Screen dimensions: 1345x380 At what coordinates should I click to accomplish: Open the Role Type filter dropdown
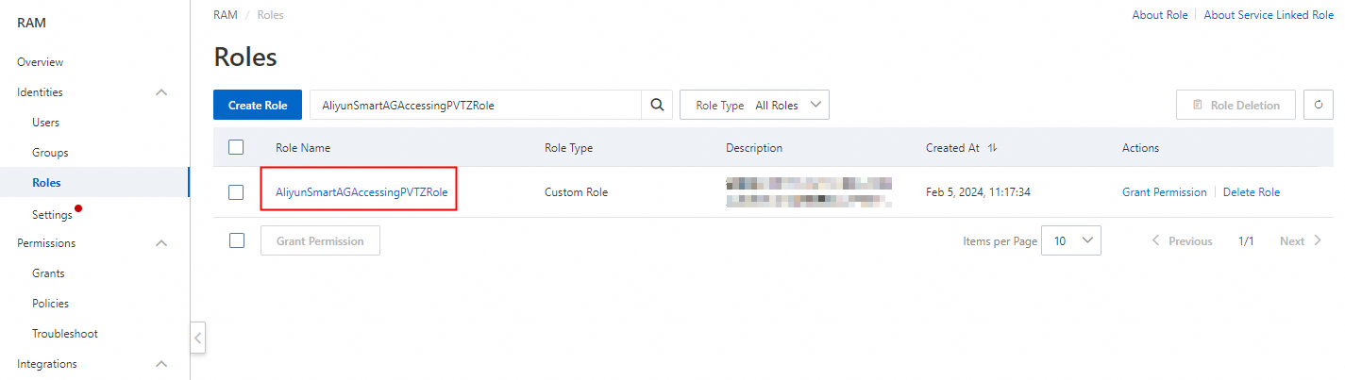click(754, 106)
